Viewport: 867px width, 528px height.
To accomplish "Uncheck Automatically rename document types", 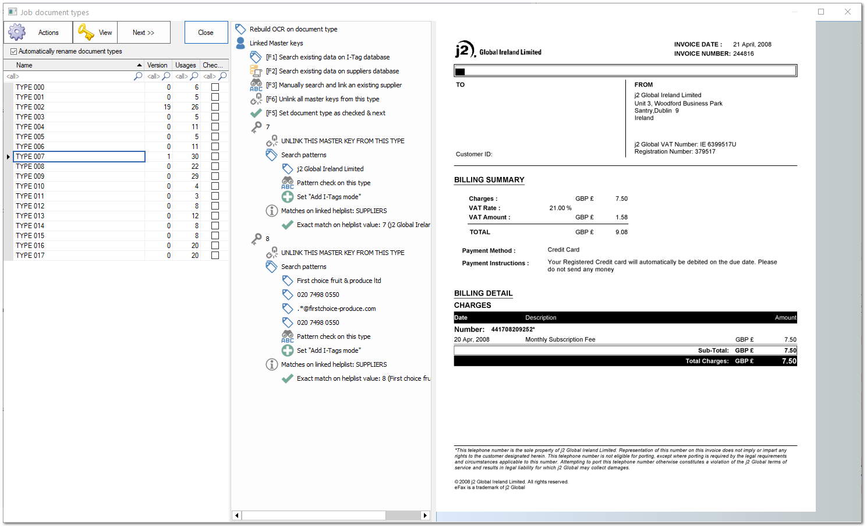I will [x=13, y=51].
